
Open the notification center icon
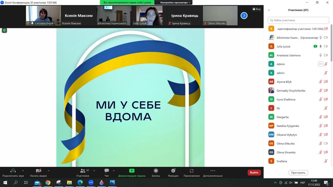point(326,182)
